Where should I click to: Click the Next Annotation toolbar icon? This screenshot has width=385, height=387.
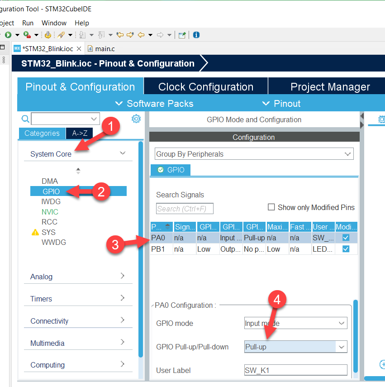(82, 35)
